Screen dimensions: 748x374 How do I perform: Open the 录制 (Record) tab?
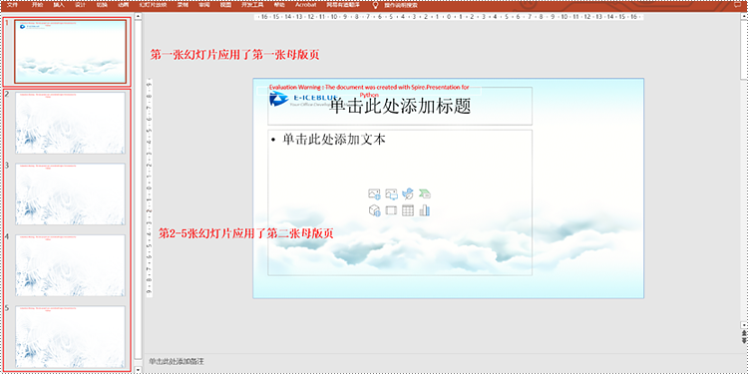[x=183, y=5]
